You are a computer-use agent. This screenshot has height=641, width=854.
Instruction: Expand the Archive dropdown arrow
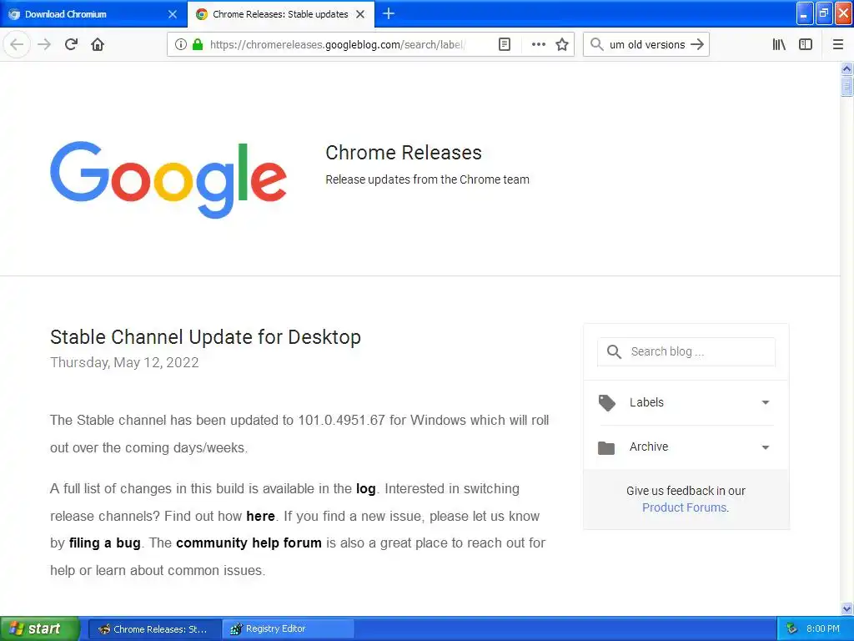tap(766, 447)
